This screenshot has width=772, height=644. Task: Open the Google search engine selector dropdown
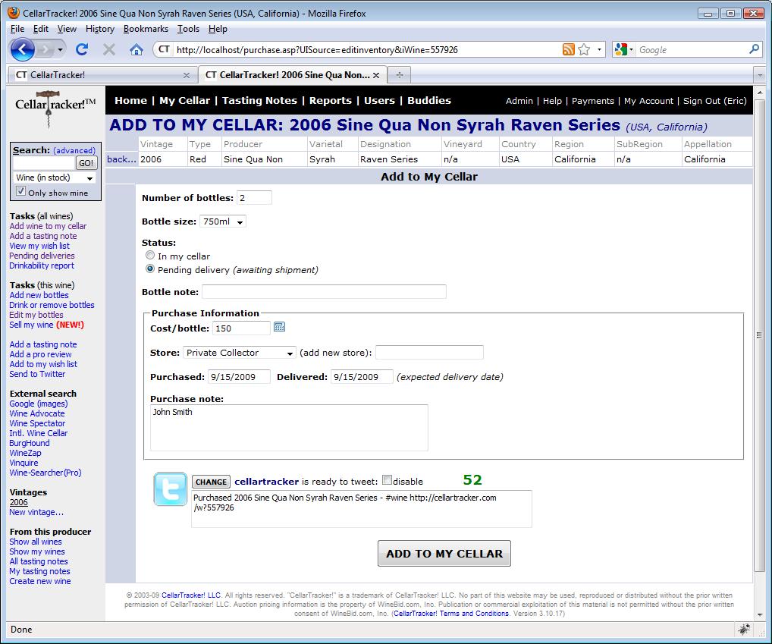coord(624,49)
